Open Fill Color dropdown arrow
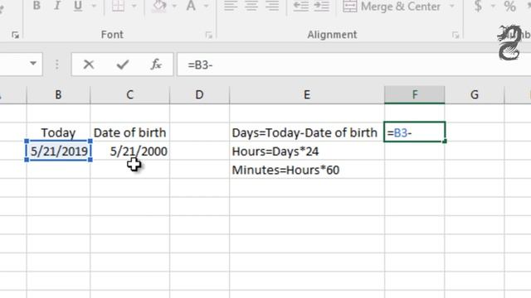The width and height of the screenshot is (531, 298). tap(174, 6)
